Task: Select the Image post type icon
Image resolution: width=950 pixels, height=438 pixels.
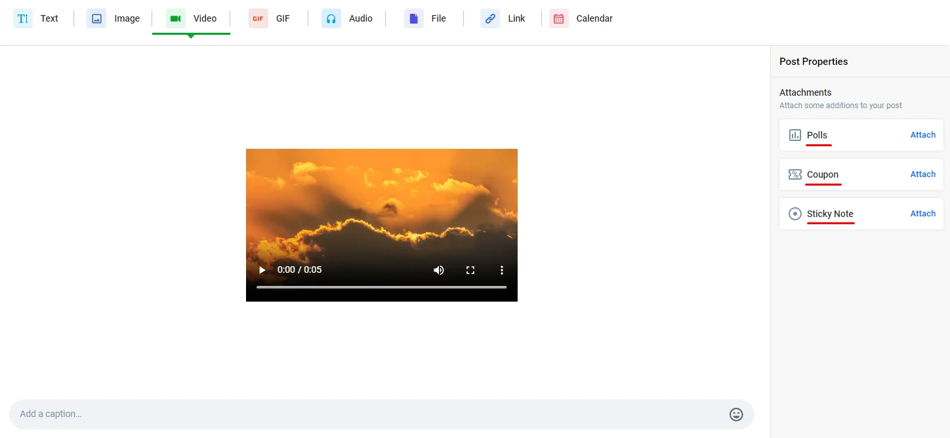Action: tap(96, 18)
